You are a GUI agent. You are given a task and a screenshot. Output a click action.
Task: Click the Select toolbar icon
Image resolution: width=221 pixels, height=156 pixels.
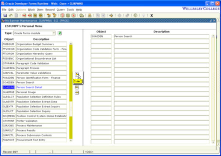tap(16, 15)
